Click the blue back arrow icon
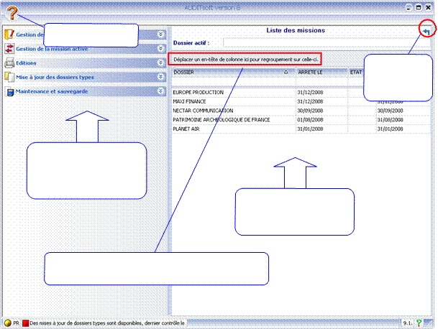Image resolution: width=438 pixels, height=329 pixels. point(427,32)
